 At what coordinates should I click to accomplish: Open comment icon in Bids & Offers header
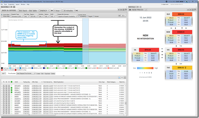click(126, 10)
